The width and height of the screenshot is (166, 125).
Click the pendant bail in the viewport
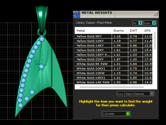pyautogui.click(x=42, y=18)
